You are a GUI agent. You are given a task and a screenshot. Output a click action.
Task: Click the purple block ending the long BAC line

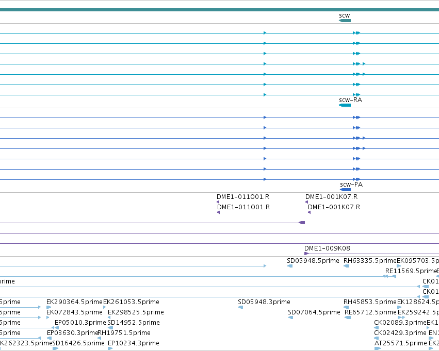[x=302, y=223]
